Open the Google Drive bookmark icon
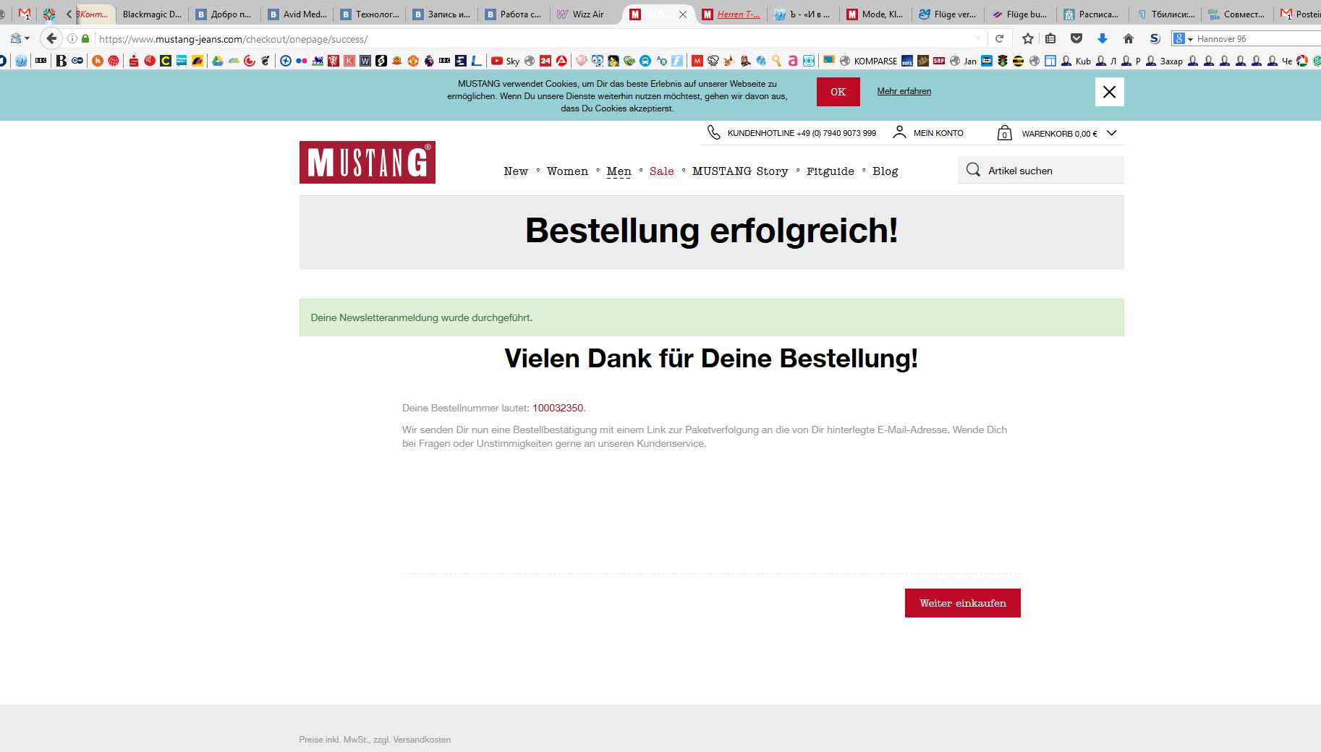Screen dimensions: 1321x752 217,61
